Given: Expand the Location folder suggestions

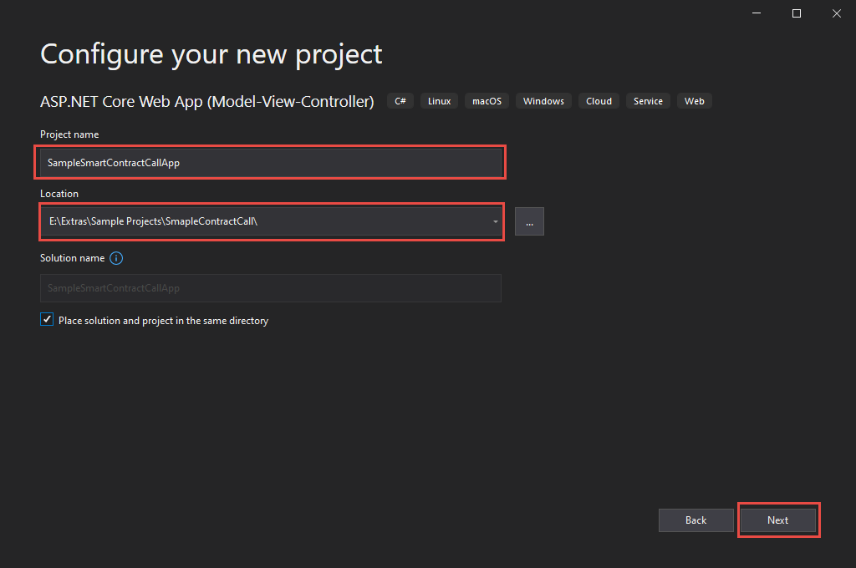Looking at the screenshot, I should click(496, 221).
